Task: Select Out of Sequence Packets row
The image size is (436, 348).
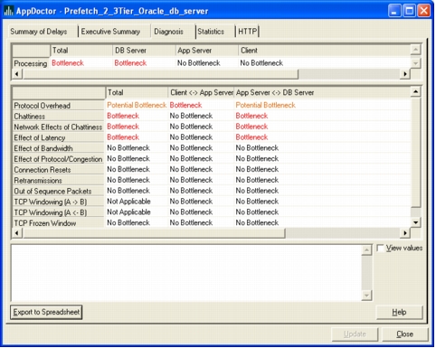Action: click(x=58, y=192)
